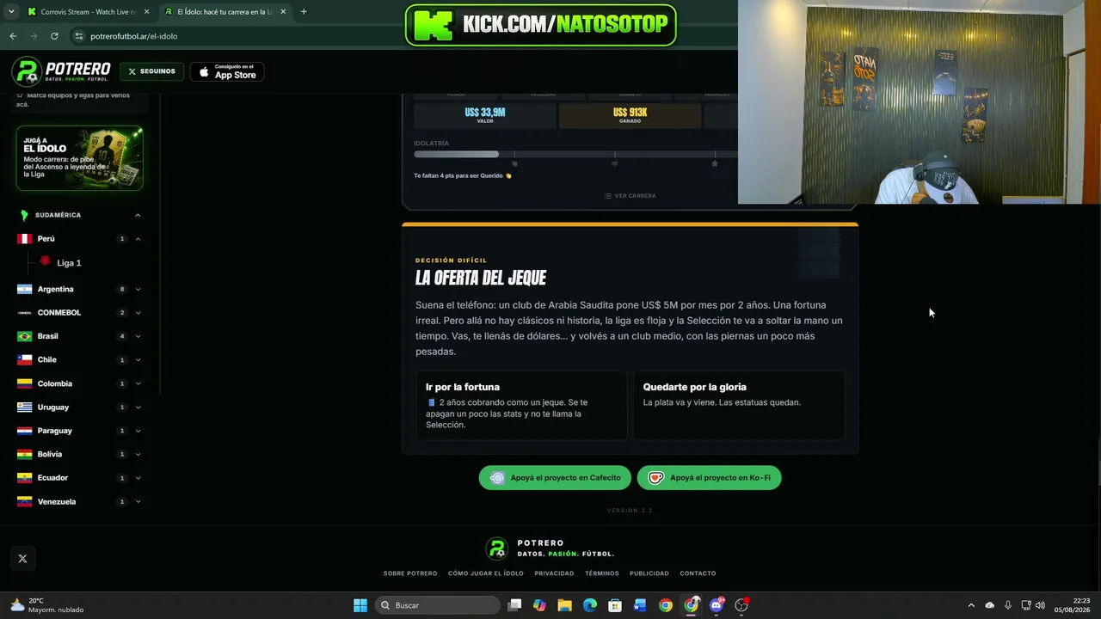Expand the Venezuela leagues chevron

(x=138, y=502)
